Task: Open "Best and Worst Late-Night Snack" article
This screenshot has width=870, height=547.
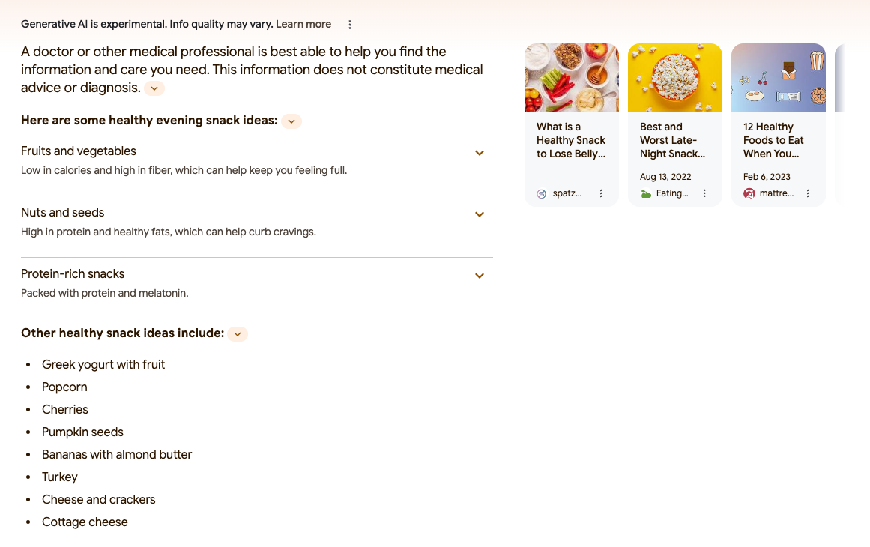Action: coord(672,140)
